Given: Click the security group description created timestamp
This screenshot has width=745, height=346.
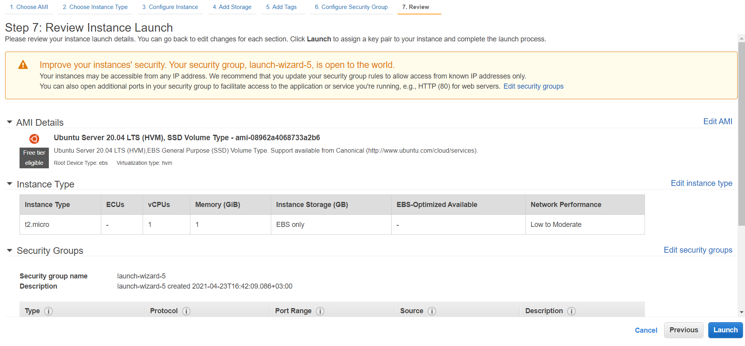Looking at the screenshot, I should (x=204, y=286).
